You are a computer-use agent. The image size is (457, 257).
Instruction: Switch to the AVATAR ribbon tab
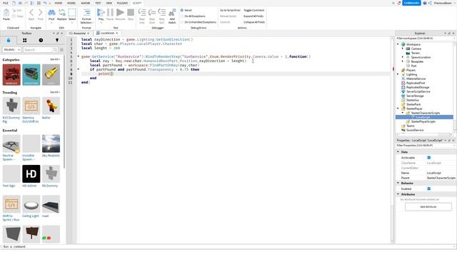86,3
